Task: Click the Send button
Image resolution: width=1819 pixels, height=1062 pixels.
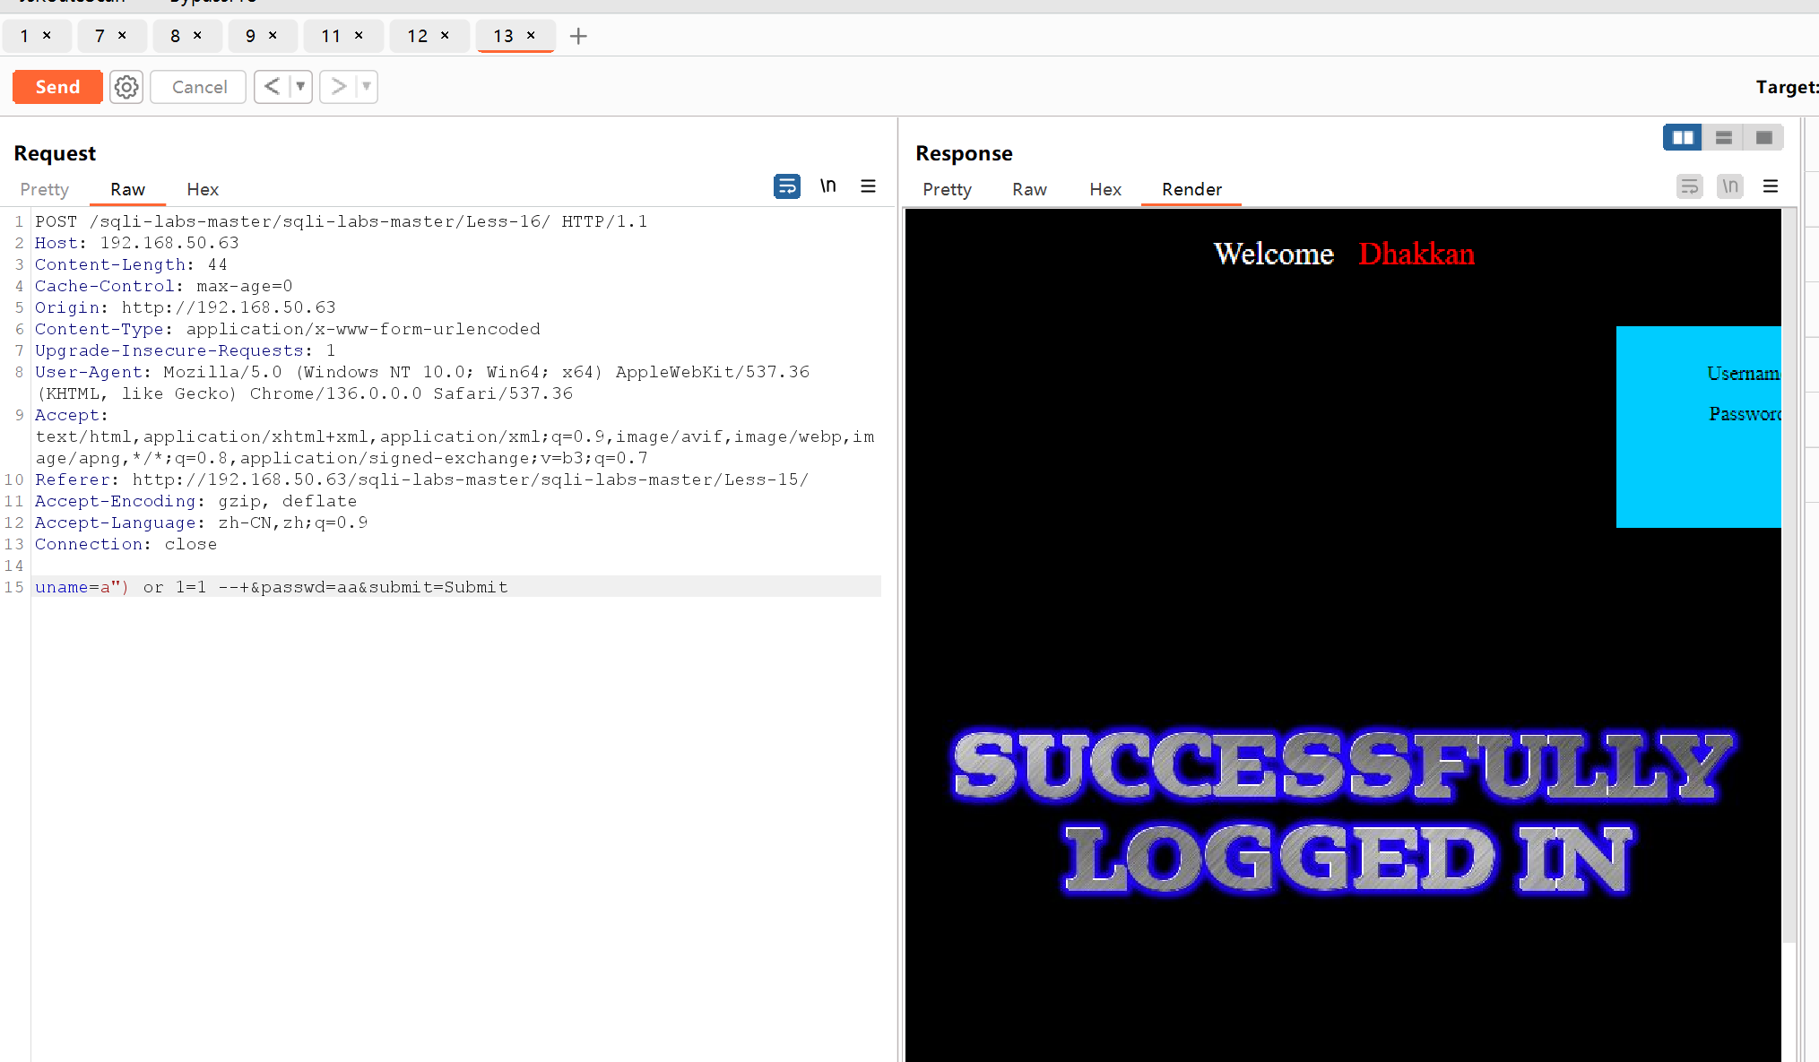Action: [57, 87]
